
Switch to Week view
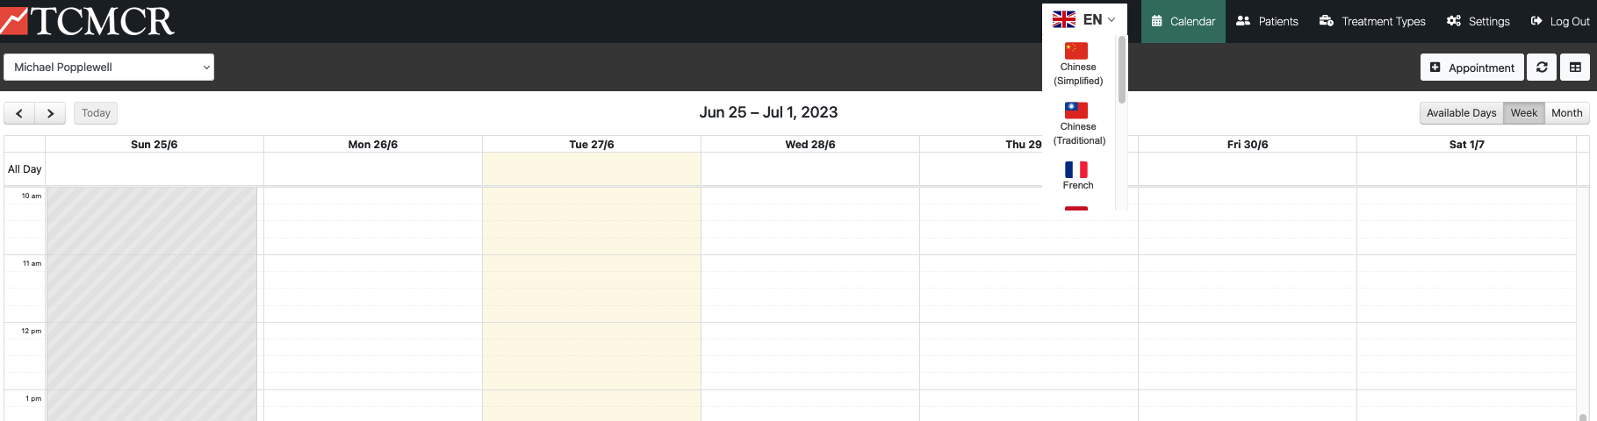(x=1524, y=113)
